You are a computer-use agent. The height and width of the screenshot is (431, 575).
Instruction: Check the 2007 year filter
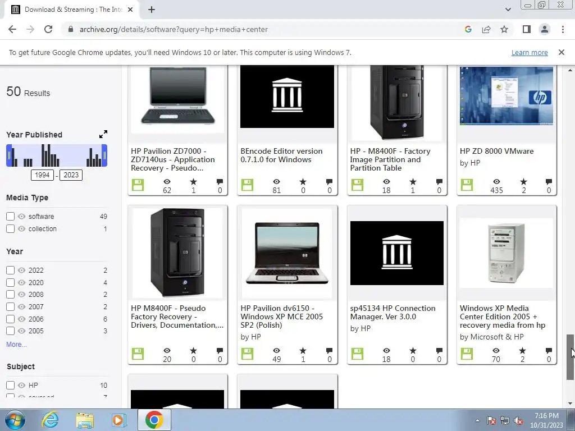[x=10, y=307]
